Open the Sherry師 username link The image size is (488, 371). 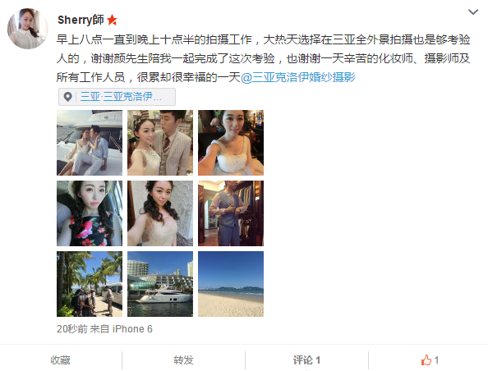coord(81,20)
